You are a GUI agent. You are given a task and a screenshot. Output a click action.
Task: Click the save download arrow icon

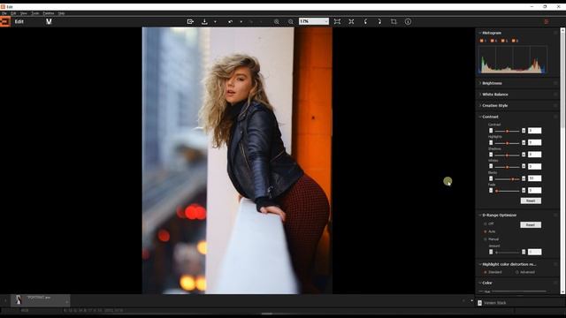204,21
